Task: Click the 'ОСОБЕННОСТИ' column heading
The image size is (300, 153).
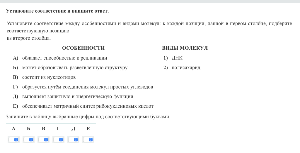Action: [83, 48]
